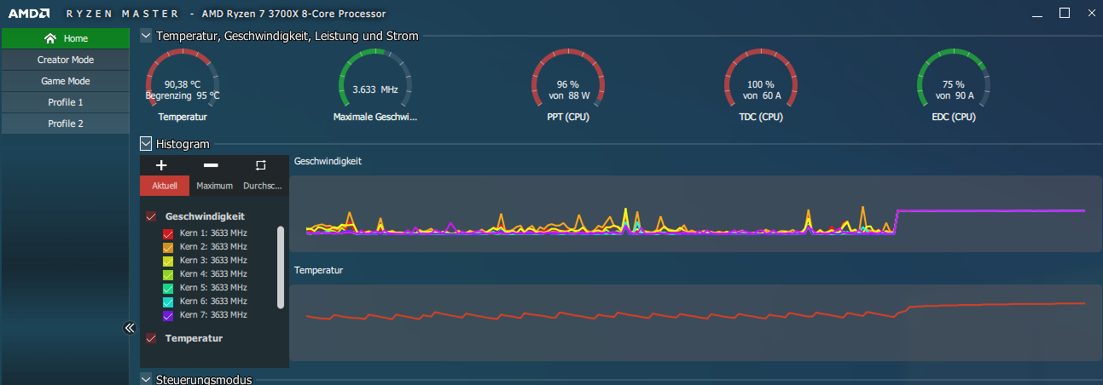This screenshot has width=1103, height=385.
Task: Toggle Kern 5 checkbox
Action: tap(168, 288)
